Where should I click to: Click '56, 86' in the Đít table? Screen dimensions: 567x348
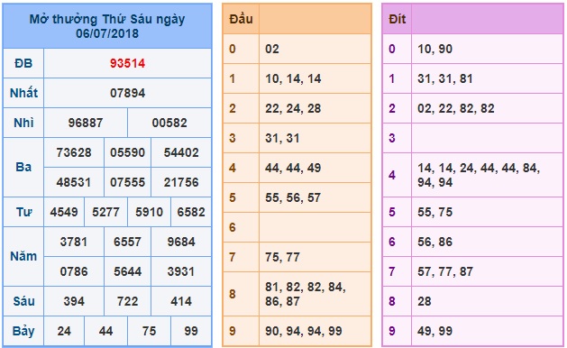435,242
